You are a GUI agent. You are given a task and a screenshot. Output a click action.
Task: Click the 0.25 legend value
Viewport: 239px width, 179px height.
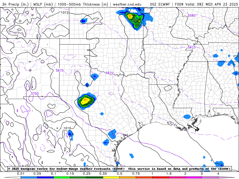coord(87,174)
